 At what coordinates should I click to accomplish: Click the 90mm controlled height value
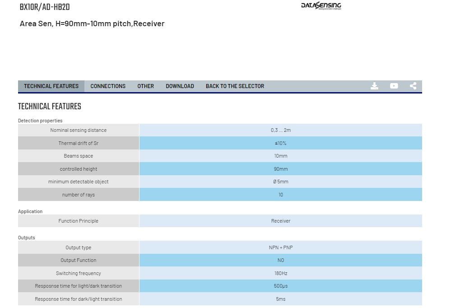pos(281,169)
